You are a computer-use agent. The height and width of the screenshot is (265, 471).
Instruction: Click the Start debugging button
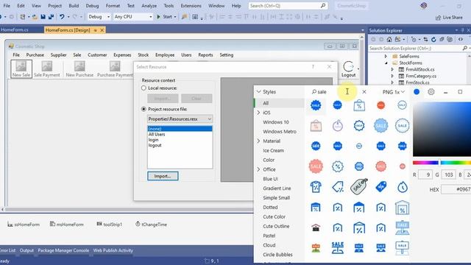166,17
